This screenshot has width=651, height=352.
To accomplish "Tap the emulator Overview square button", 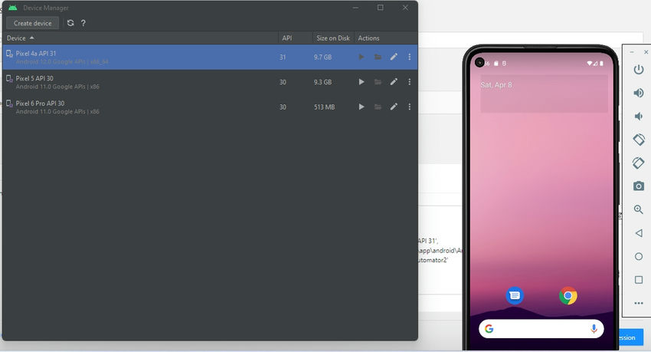I will (x=639, y=280).
